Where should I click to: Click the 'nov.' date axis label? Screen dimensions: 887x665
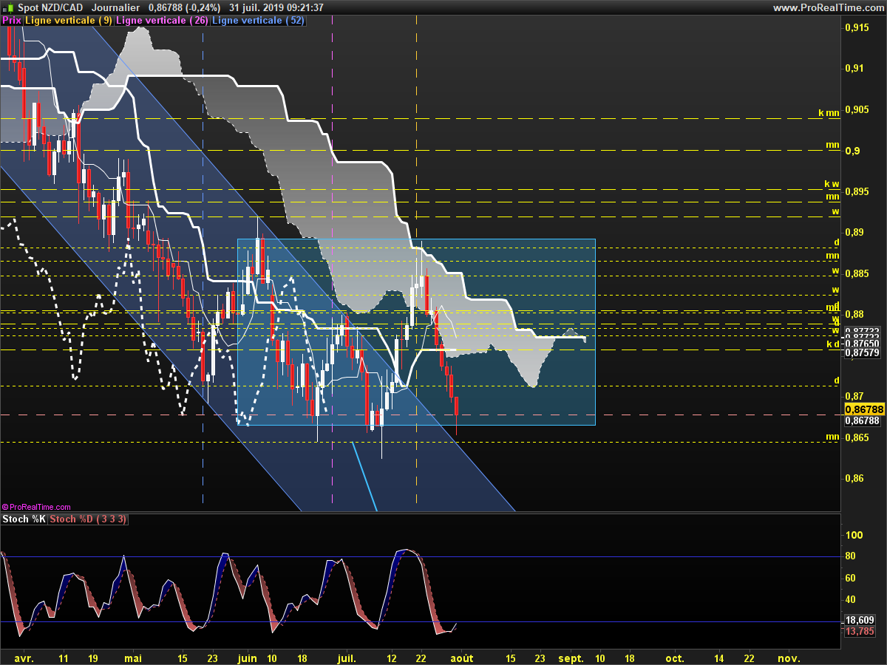(789, 658)
